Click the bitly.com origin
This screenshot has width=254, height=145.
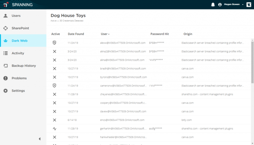pos(187,120)
